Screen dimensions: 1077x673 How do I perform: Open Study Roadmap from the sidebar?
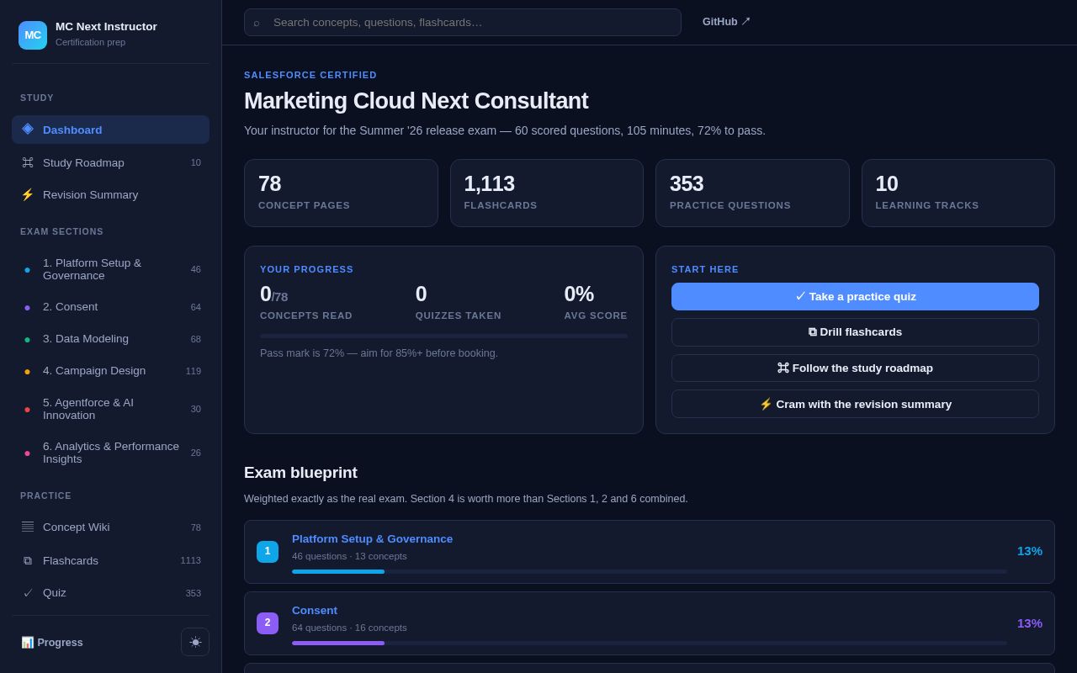(x=110, y=162)
